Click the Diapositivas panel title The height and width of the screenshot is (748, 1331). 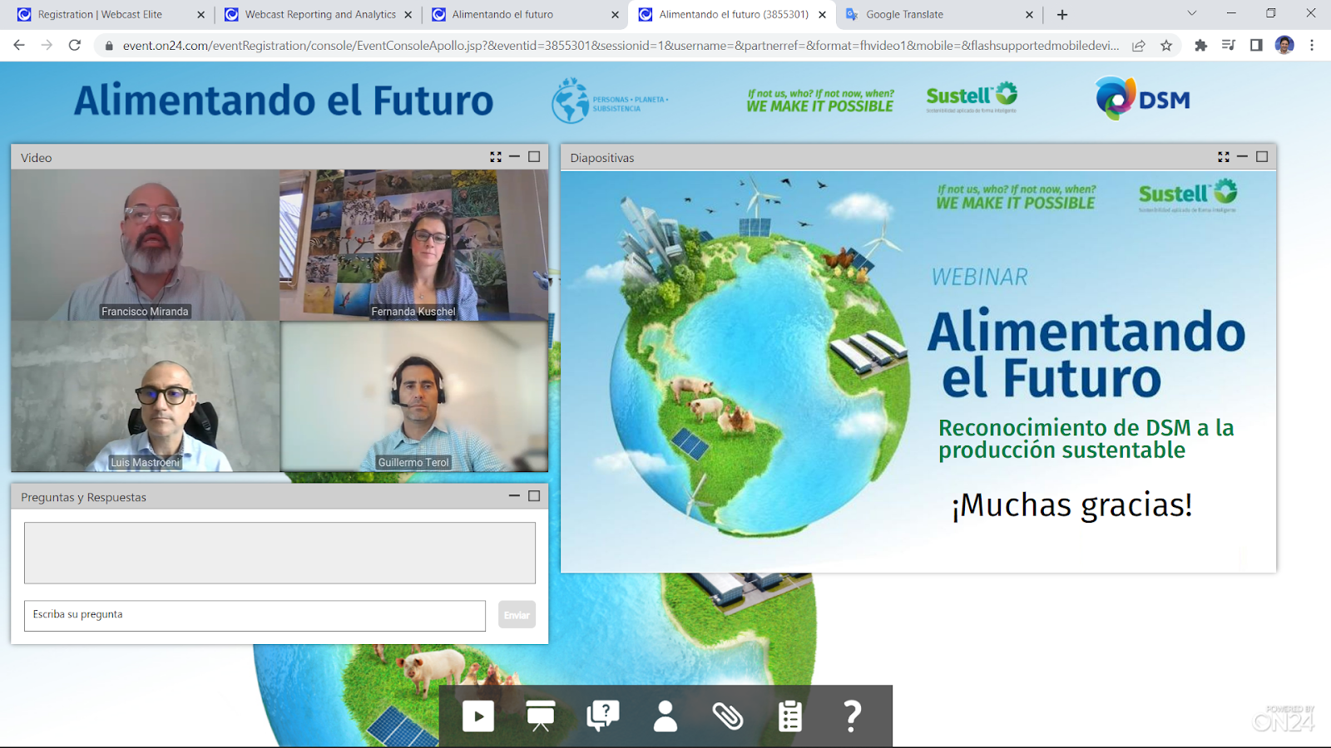602,158
